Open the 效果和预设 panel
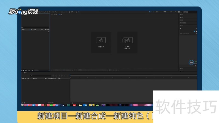Viewport: 219px width, 123px height. pyautogui.click(x=183, y=23)
